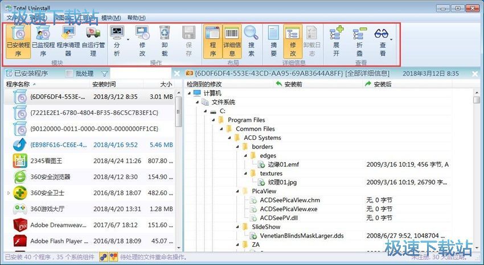Select the Adobe Dreamweaver icon

click(x=20, y=225)
